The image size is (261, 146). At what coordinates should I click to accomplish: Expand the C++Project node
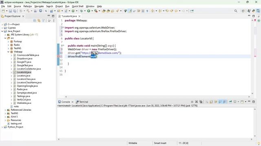coord(2,24)
